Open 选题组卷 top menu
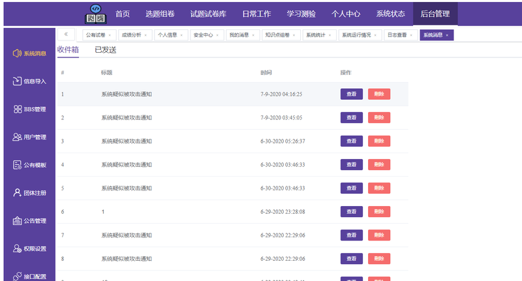The width and height of the screenshot is (522, 281). tap(160, 14)
